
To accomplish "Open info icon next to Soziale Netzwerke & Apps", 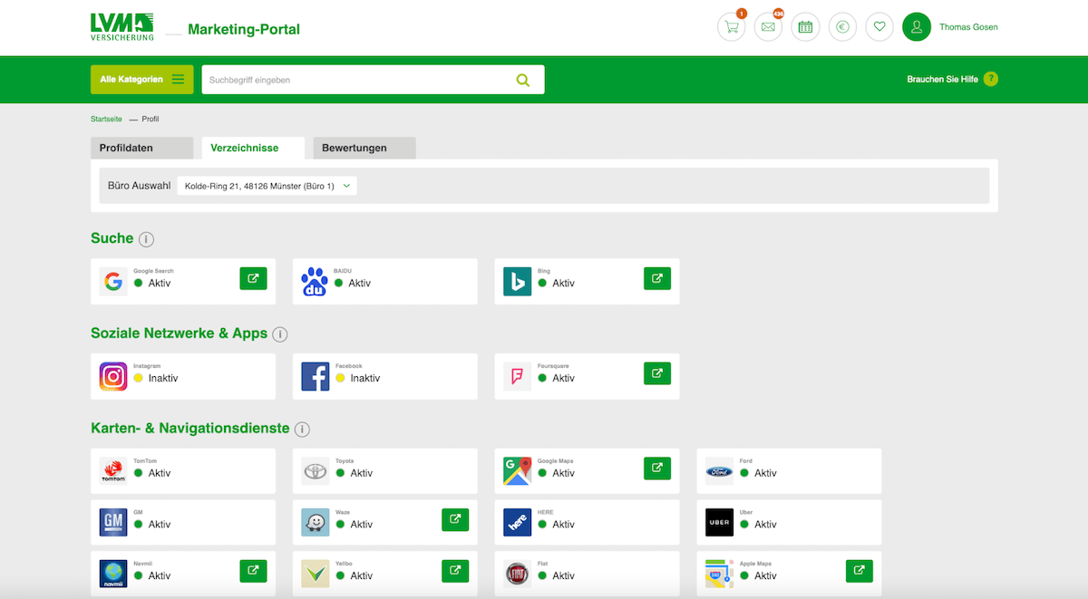I will pyautogui.click(x=280, y=334).
